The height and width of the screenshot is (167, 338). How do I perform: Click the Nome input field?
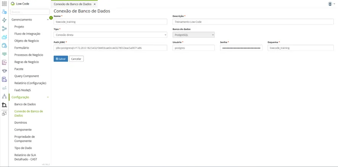point(110,22)
